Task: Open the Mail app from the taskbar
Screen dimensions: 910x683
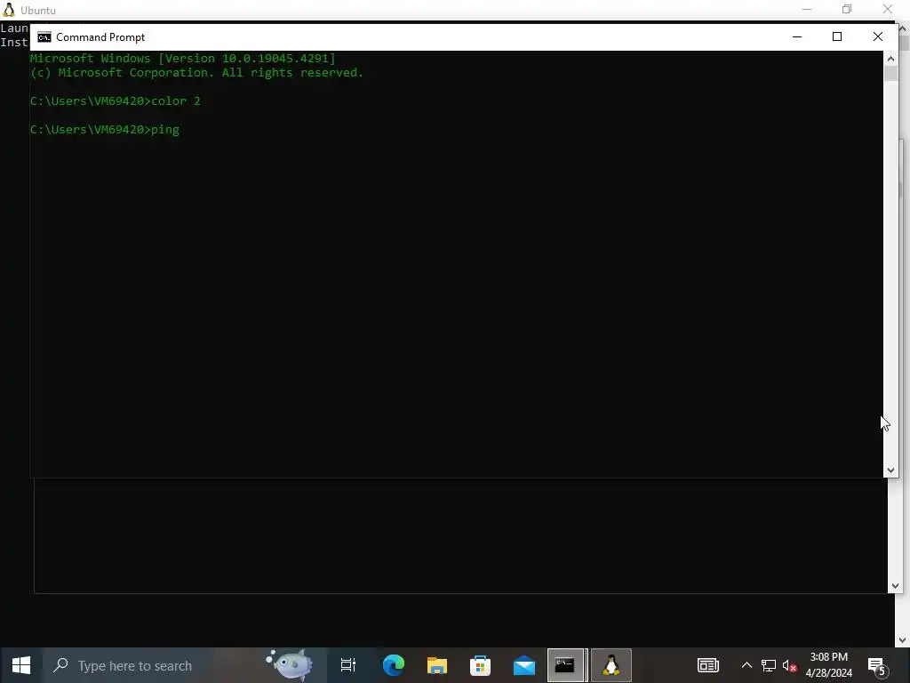Action: [524, 665]
